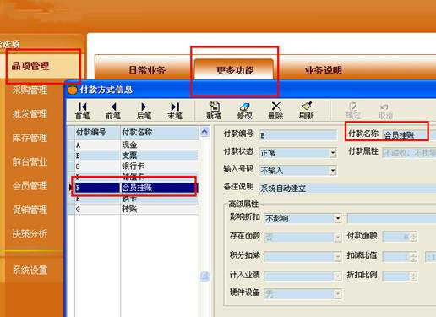436x317 pixels.
Task: Edit the payment method (修改)
Action: coord(244,111)
